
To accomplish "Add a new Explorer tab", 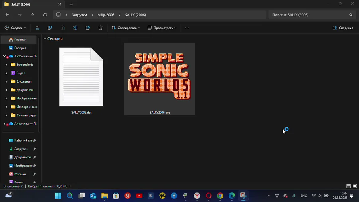I will click(x=71, y=4).
